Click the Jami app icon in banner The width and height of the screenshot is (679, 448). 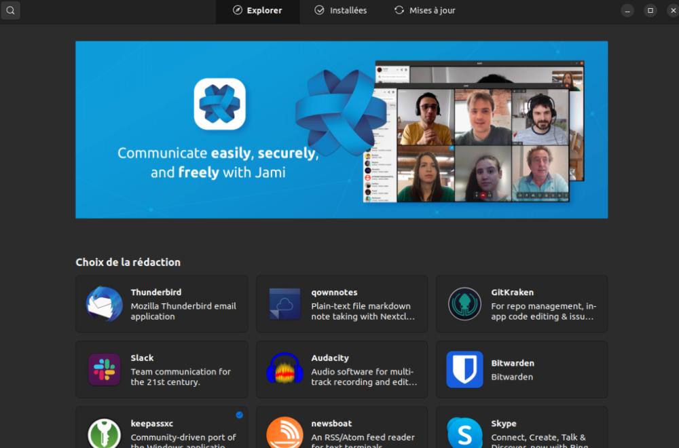tap(219, 104)
